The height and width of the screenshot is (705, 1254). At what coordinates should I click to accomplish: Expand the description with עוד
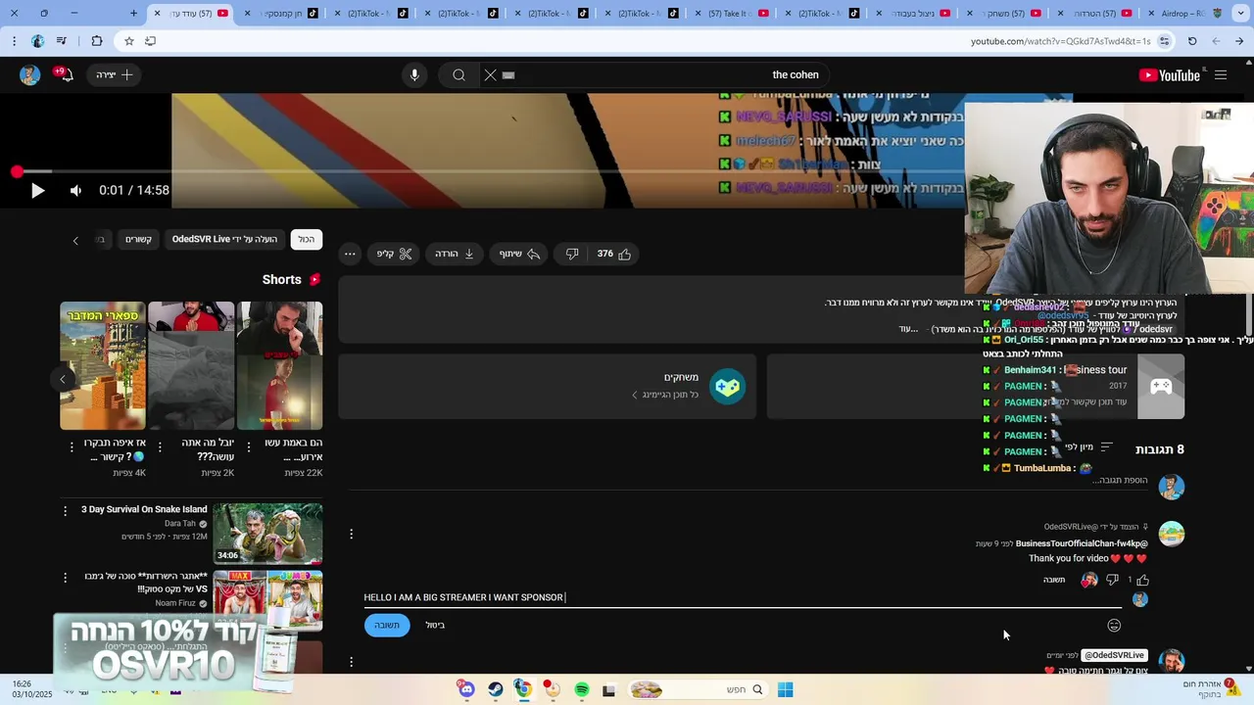[x=908, y=329]
